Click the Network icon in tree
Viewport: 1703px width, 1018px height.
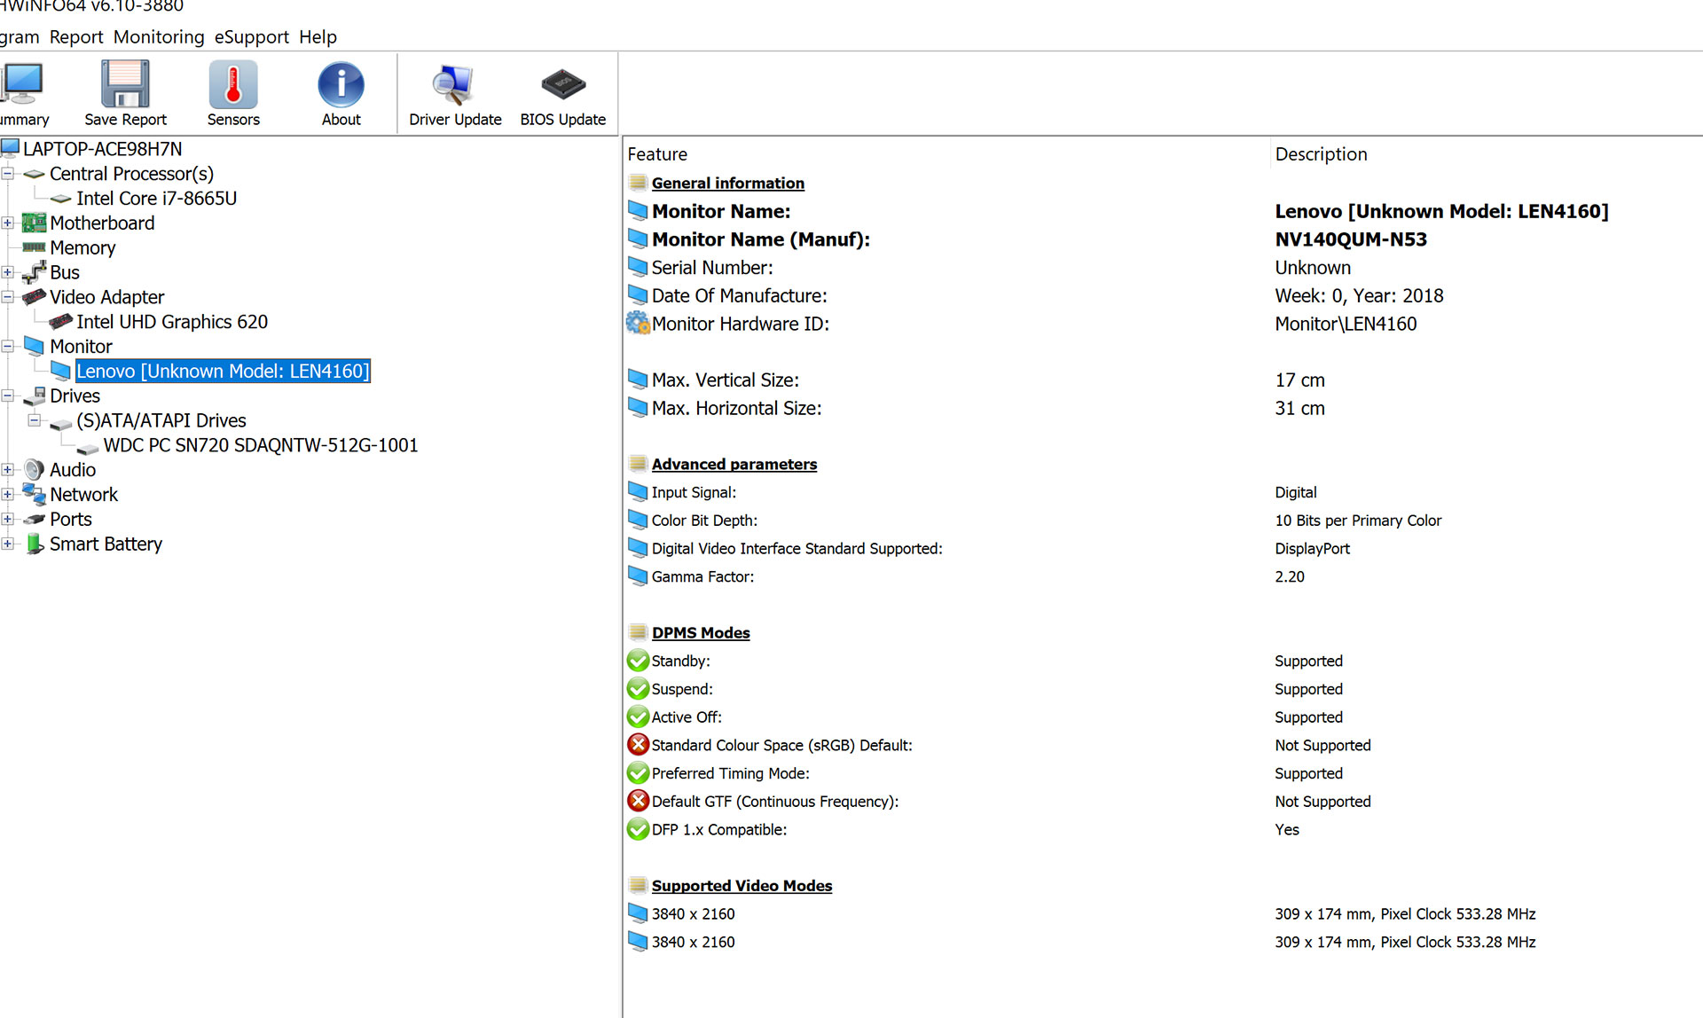pyautogui.click(x=34, y=494)
